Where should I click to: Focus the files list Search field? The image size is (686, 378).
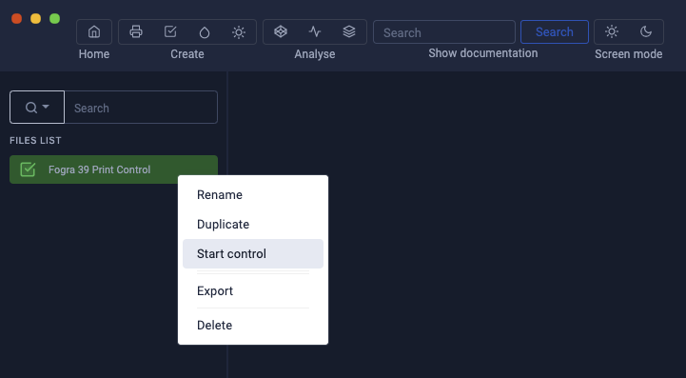141,108
